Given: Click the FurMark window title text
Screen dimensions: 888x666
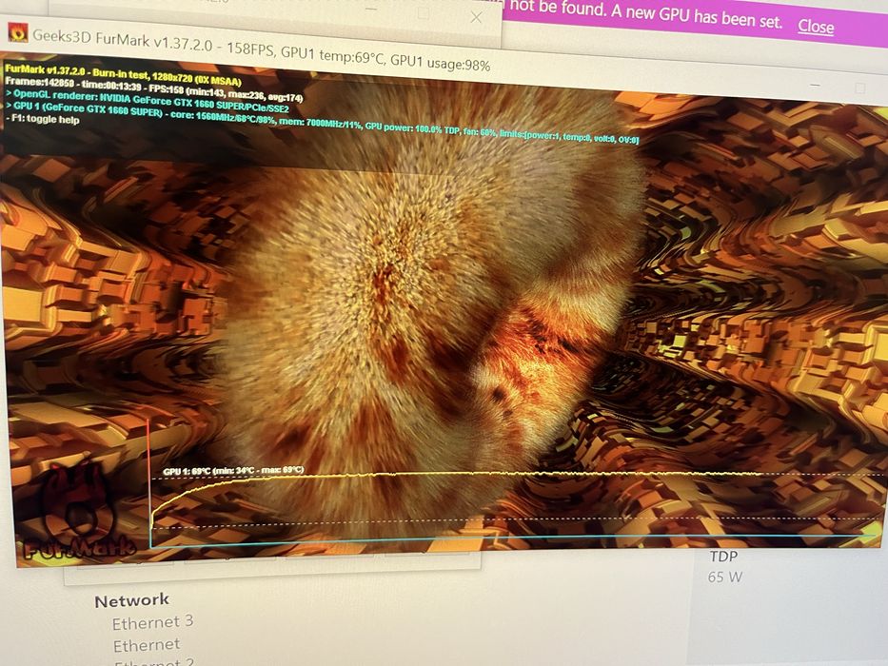Looking at the screenshot, I should point(261,51).
